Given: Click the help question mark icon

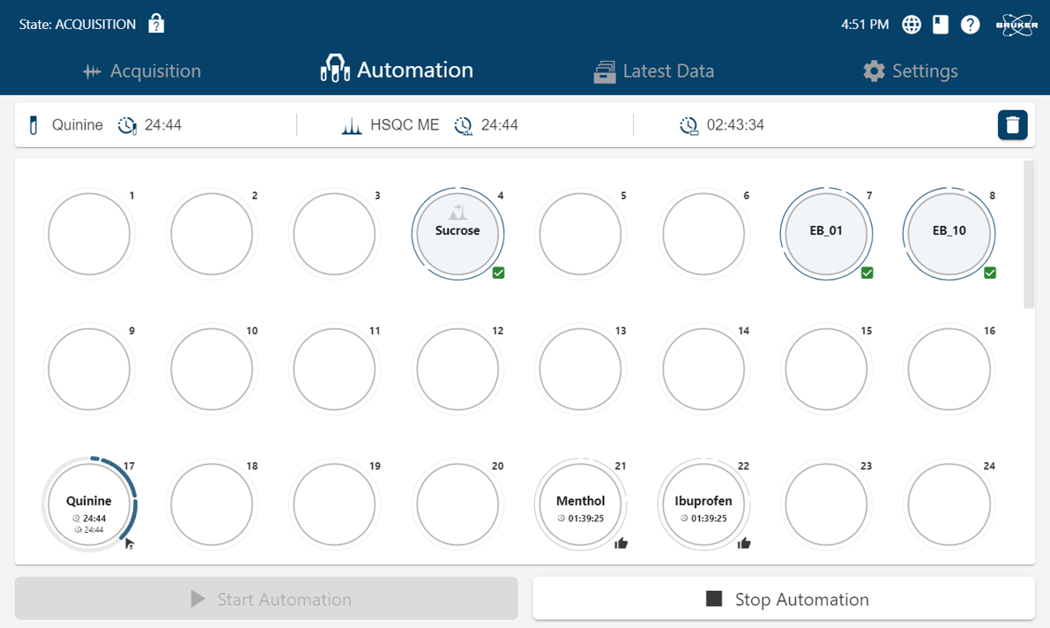Looking at the screenshot, I should [x=970, y=25].
